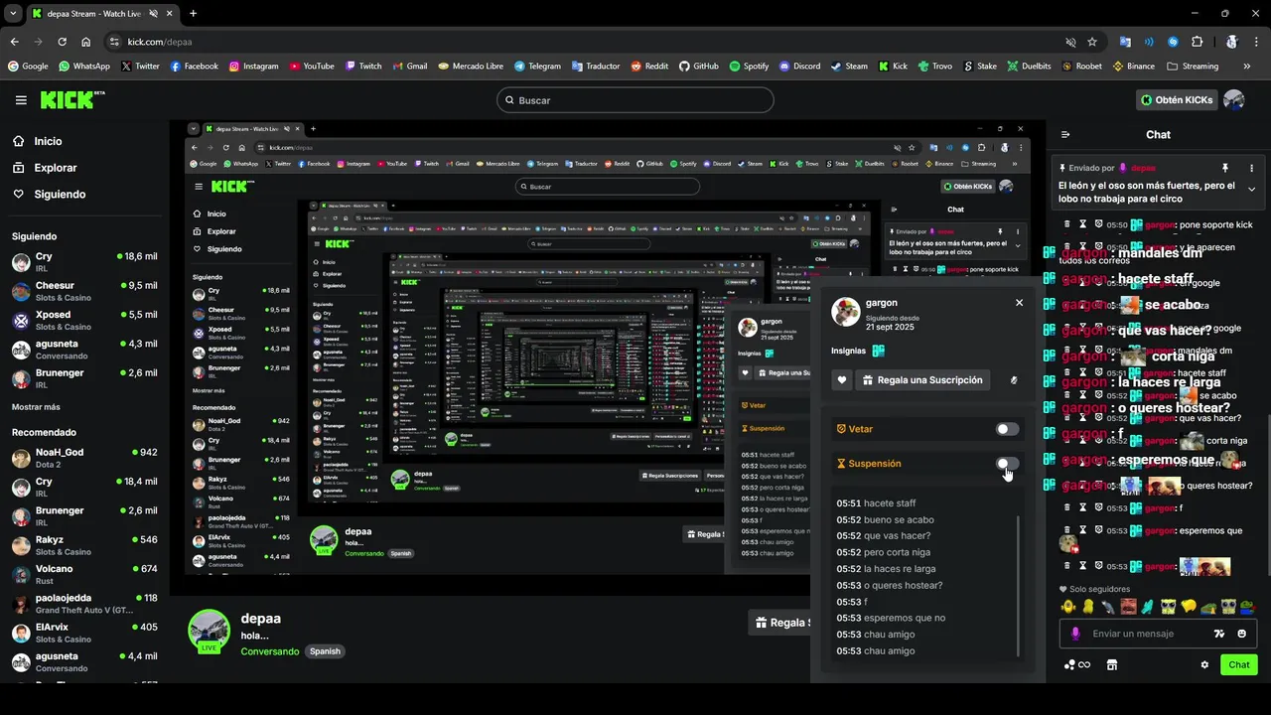This screenshot has height=715, width=1271.
Task: Open paolaojedda recommended channel
Action: click(x=84, y=604)
